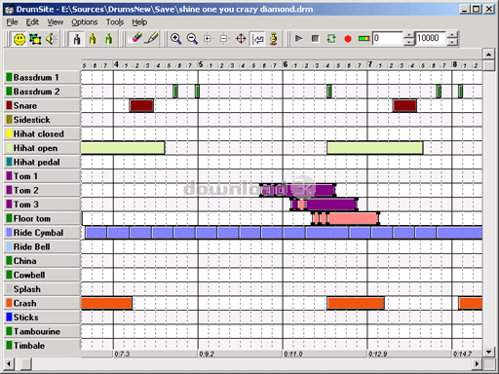Toggle the red record button
Screen dimensions: 499x374
click(348, 39)
